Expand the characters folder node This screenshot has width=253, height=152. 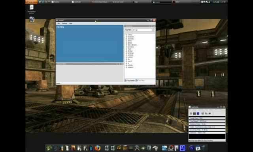coord(126,37)
